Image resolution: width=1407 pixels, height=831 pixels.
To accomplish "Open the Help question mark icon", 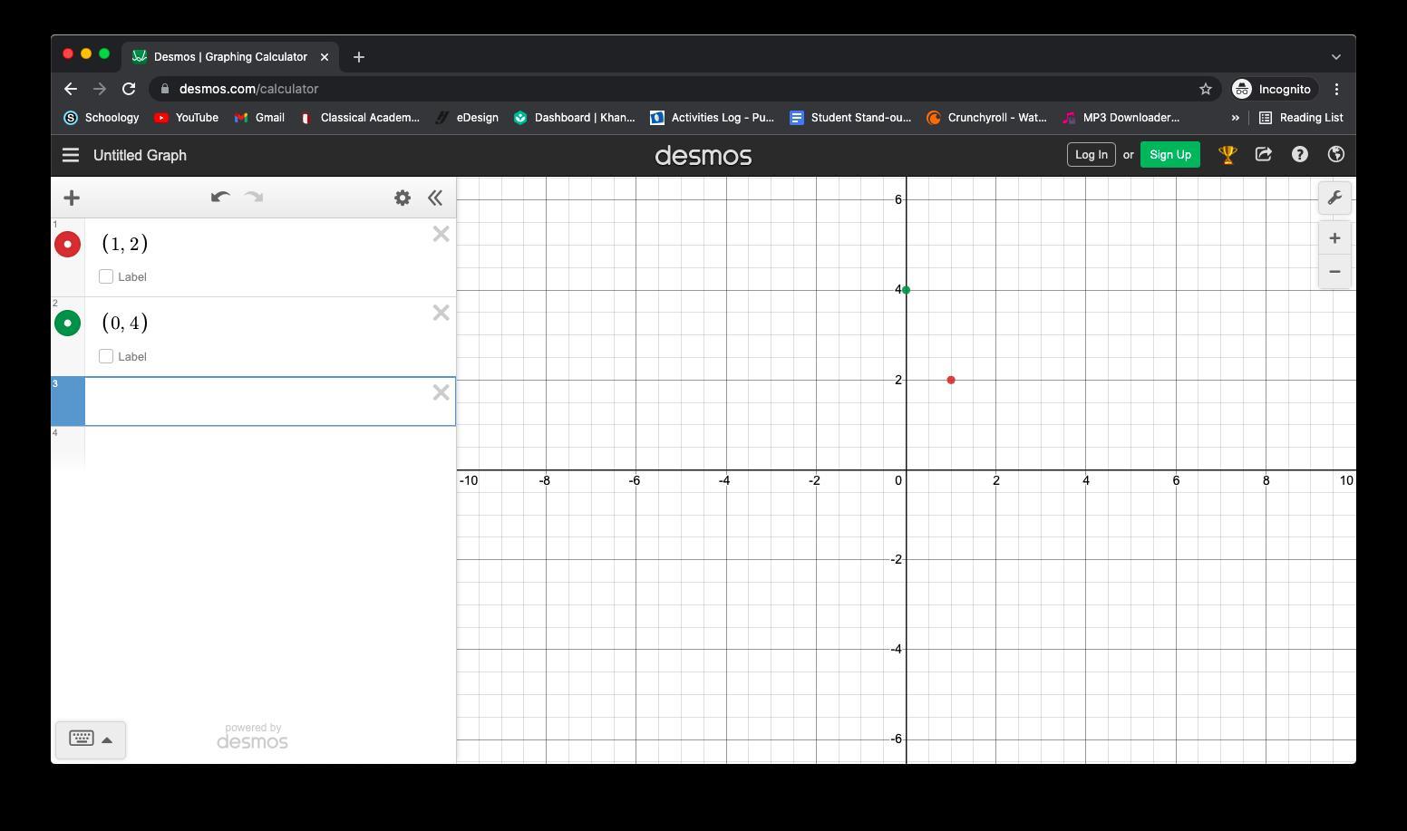I will point(1299,155).
